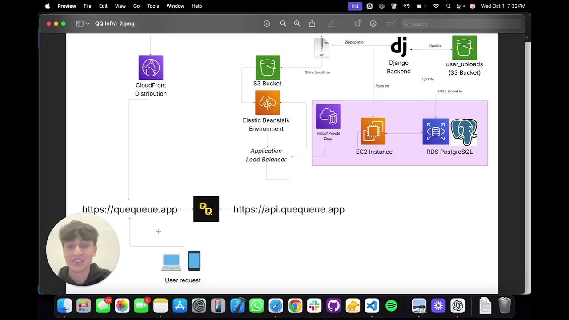The width and height of the screenshot is (569, 320).
Task: Zoom in using the plus magnifier
Action: [x=297, y=24]
